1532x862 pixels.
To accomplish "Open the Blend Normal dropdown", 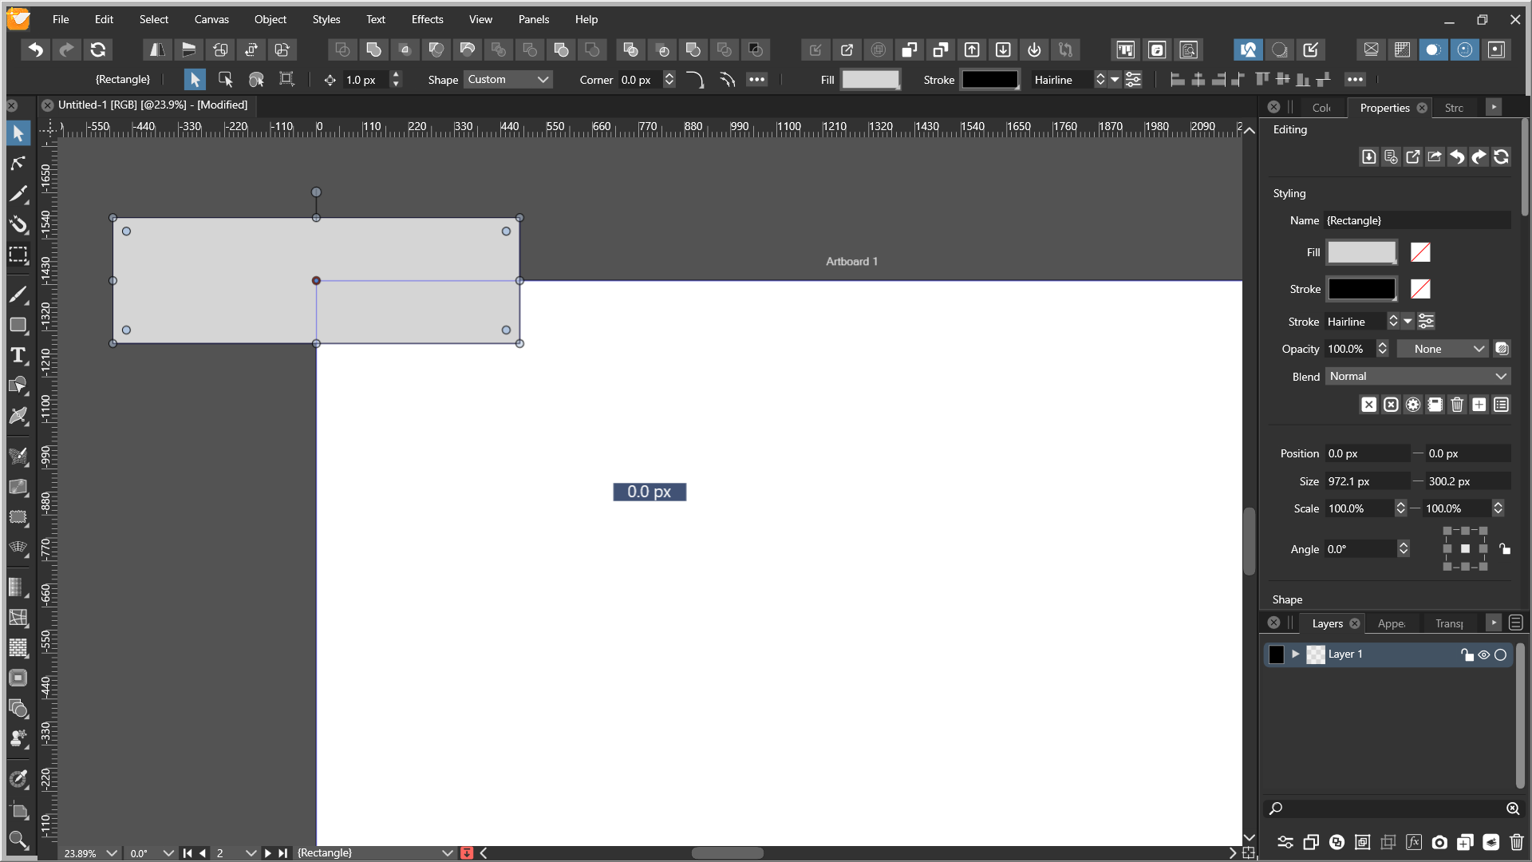I will (x=1417, y=376).
